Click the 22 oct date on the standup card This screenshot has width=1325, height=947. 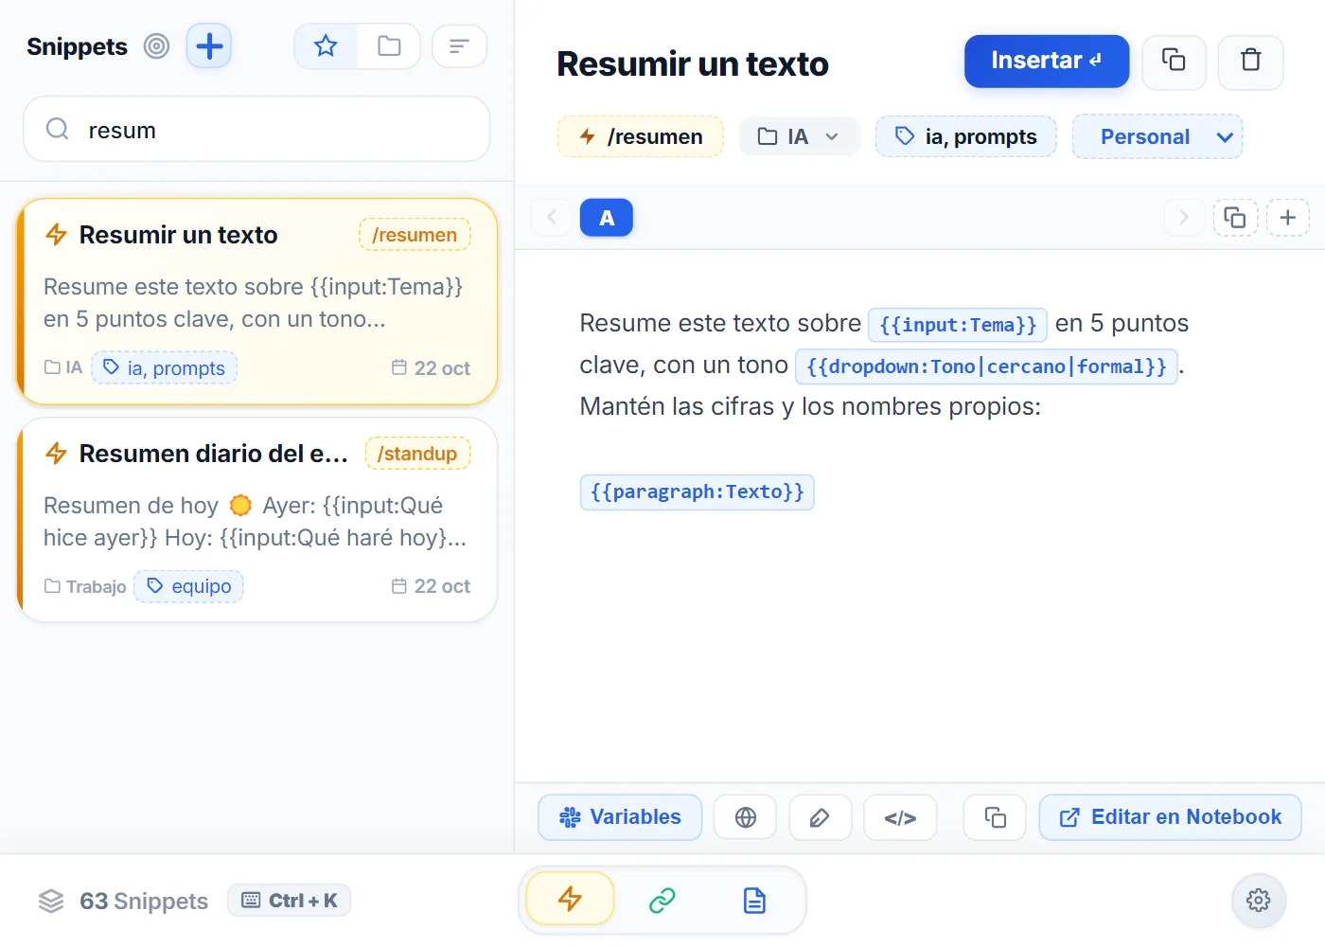(432, 586)
